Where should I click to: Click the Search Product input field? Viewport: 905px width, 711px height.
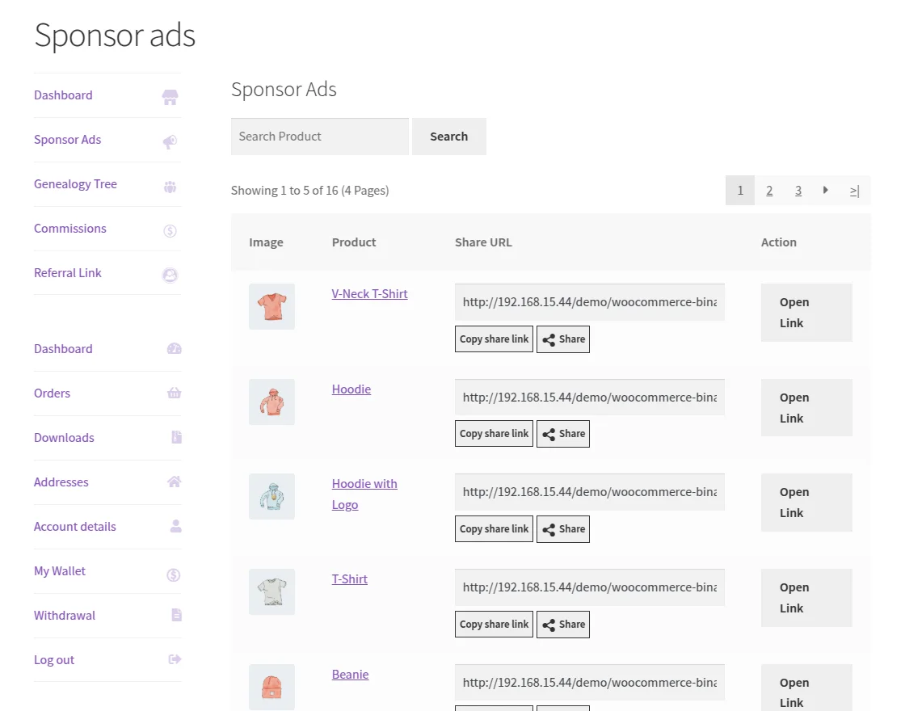319,136
